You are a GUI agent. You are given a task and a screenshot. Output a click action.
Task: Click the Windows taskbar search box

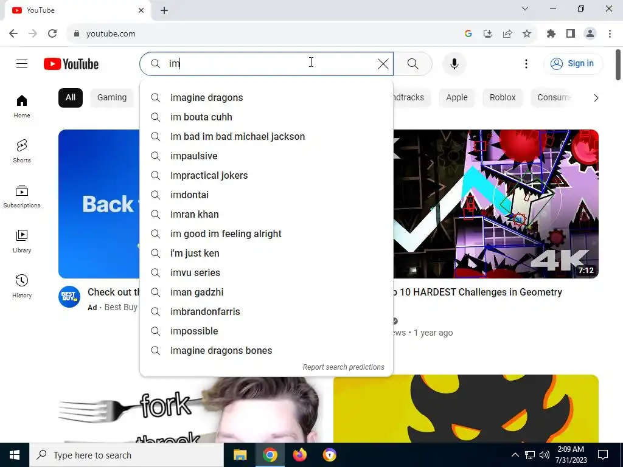(x=127, y=455)
